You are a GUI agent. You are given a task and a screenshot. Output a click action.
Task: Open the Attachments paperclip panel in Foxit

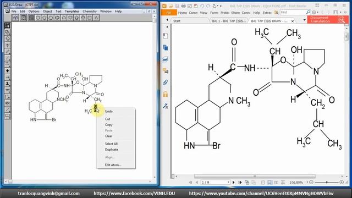coord(166,82)
